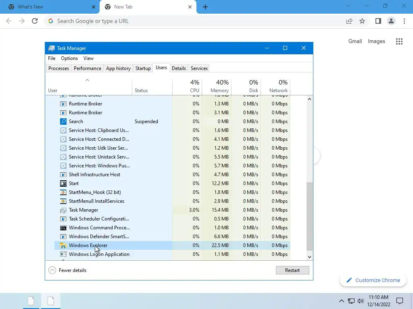Sort by the User column header
The height and width of the screenshot is (309, 413).
click(x=89, y=87)
